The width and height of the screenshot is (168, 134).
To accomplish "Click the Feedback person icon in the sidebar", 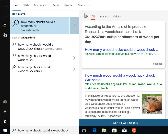I will pos(5,121).
